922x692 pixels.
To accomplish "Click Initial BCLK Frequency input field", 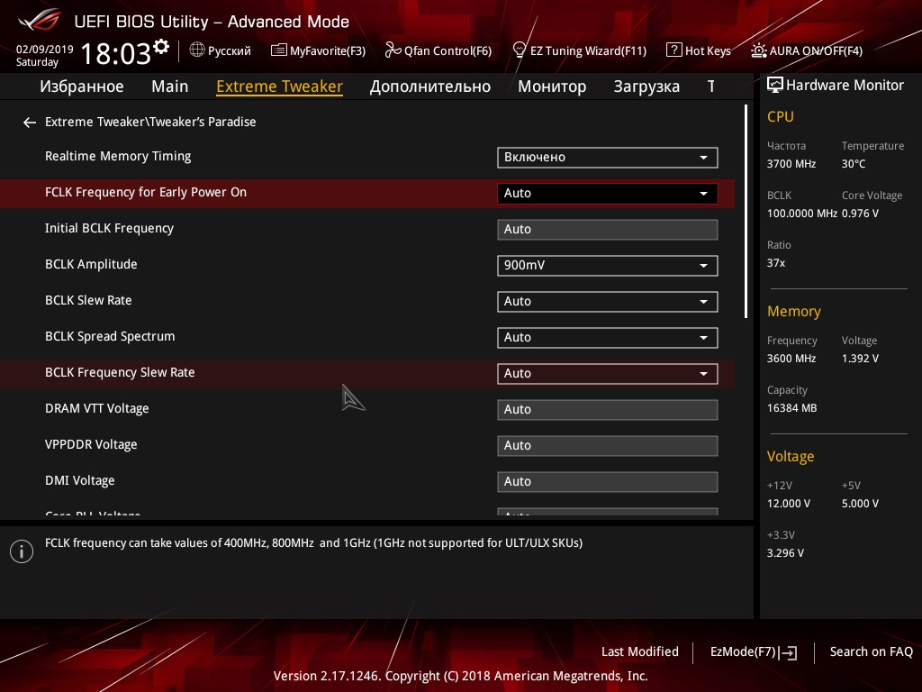I will (x=608, y=230).
